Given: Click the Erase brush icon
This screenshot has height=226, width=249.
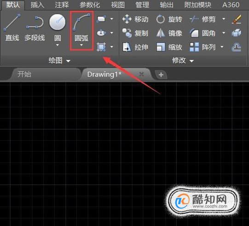Looking at the screenshot, I should [237, 19].
